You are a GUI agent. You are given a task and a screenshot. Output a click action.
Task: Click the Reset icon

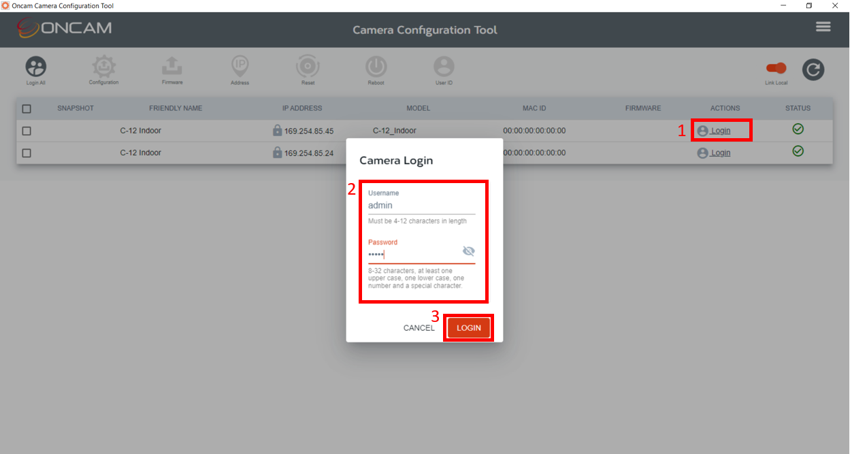[308, 67]
